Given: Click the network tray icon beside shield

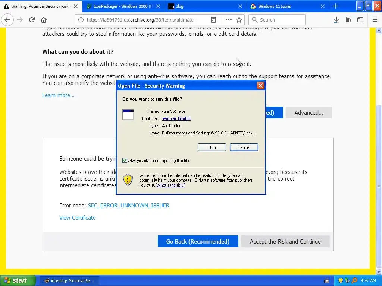Looking at the screenshot, I should [347, 280].
